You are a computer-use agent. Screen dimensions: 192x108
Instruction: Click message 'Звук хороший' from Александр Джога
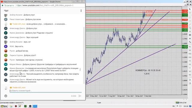[32, 37]
